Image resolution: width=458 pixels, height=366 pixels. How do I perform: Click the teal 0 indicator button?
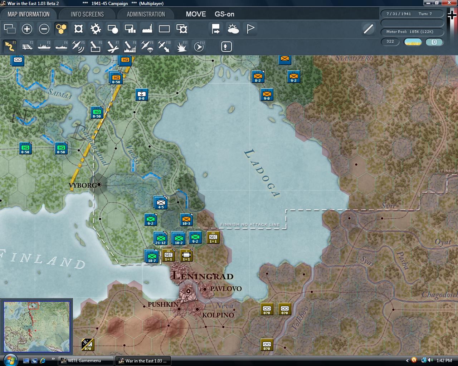click(434, 42)
